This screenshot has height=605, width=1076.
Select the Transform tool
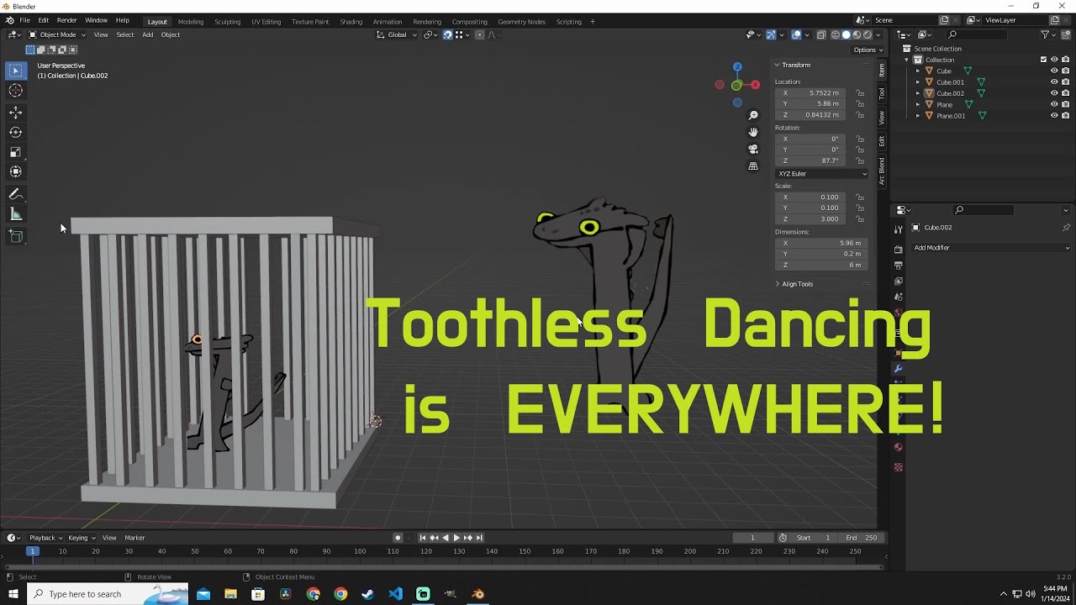point(15,171)
